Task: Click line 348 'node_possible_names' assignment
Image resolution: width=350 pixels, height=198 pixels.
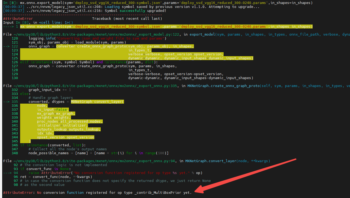Action: (99, 153)
